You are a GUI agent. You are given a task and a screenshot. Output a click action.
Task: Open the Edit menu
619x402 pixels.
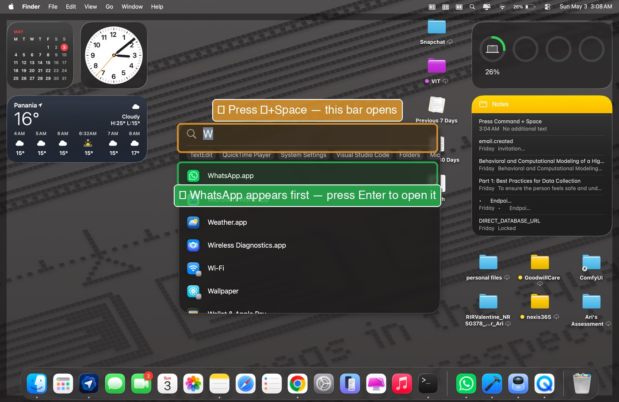pyautogui.click(x=71, y=7)
